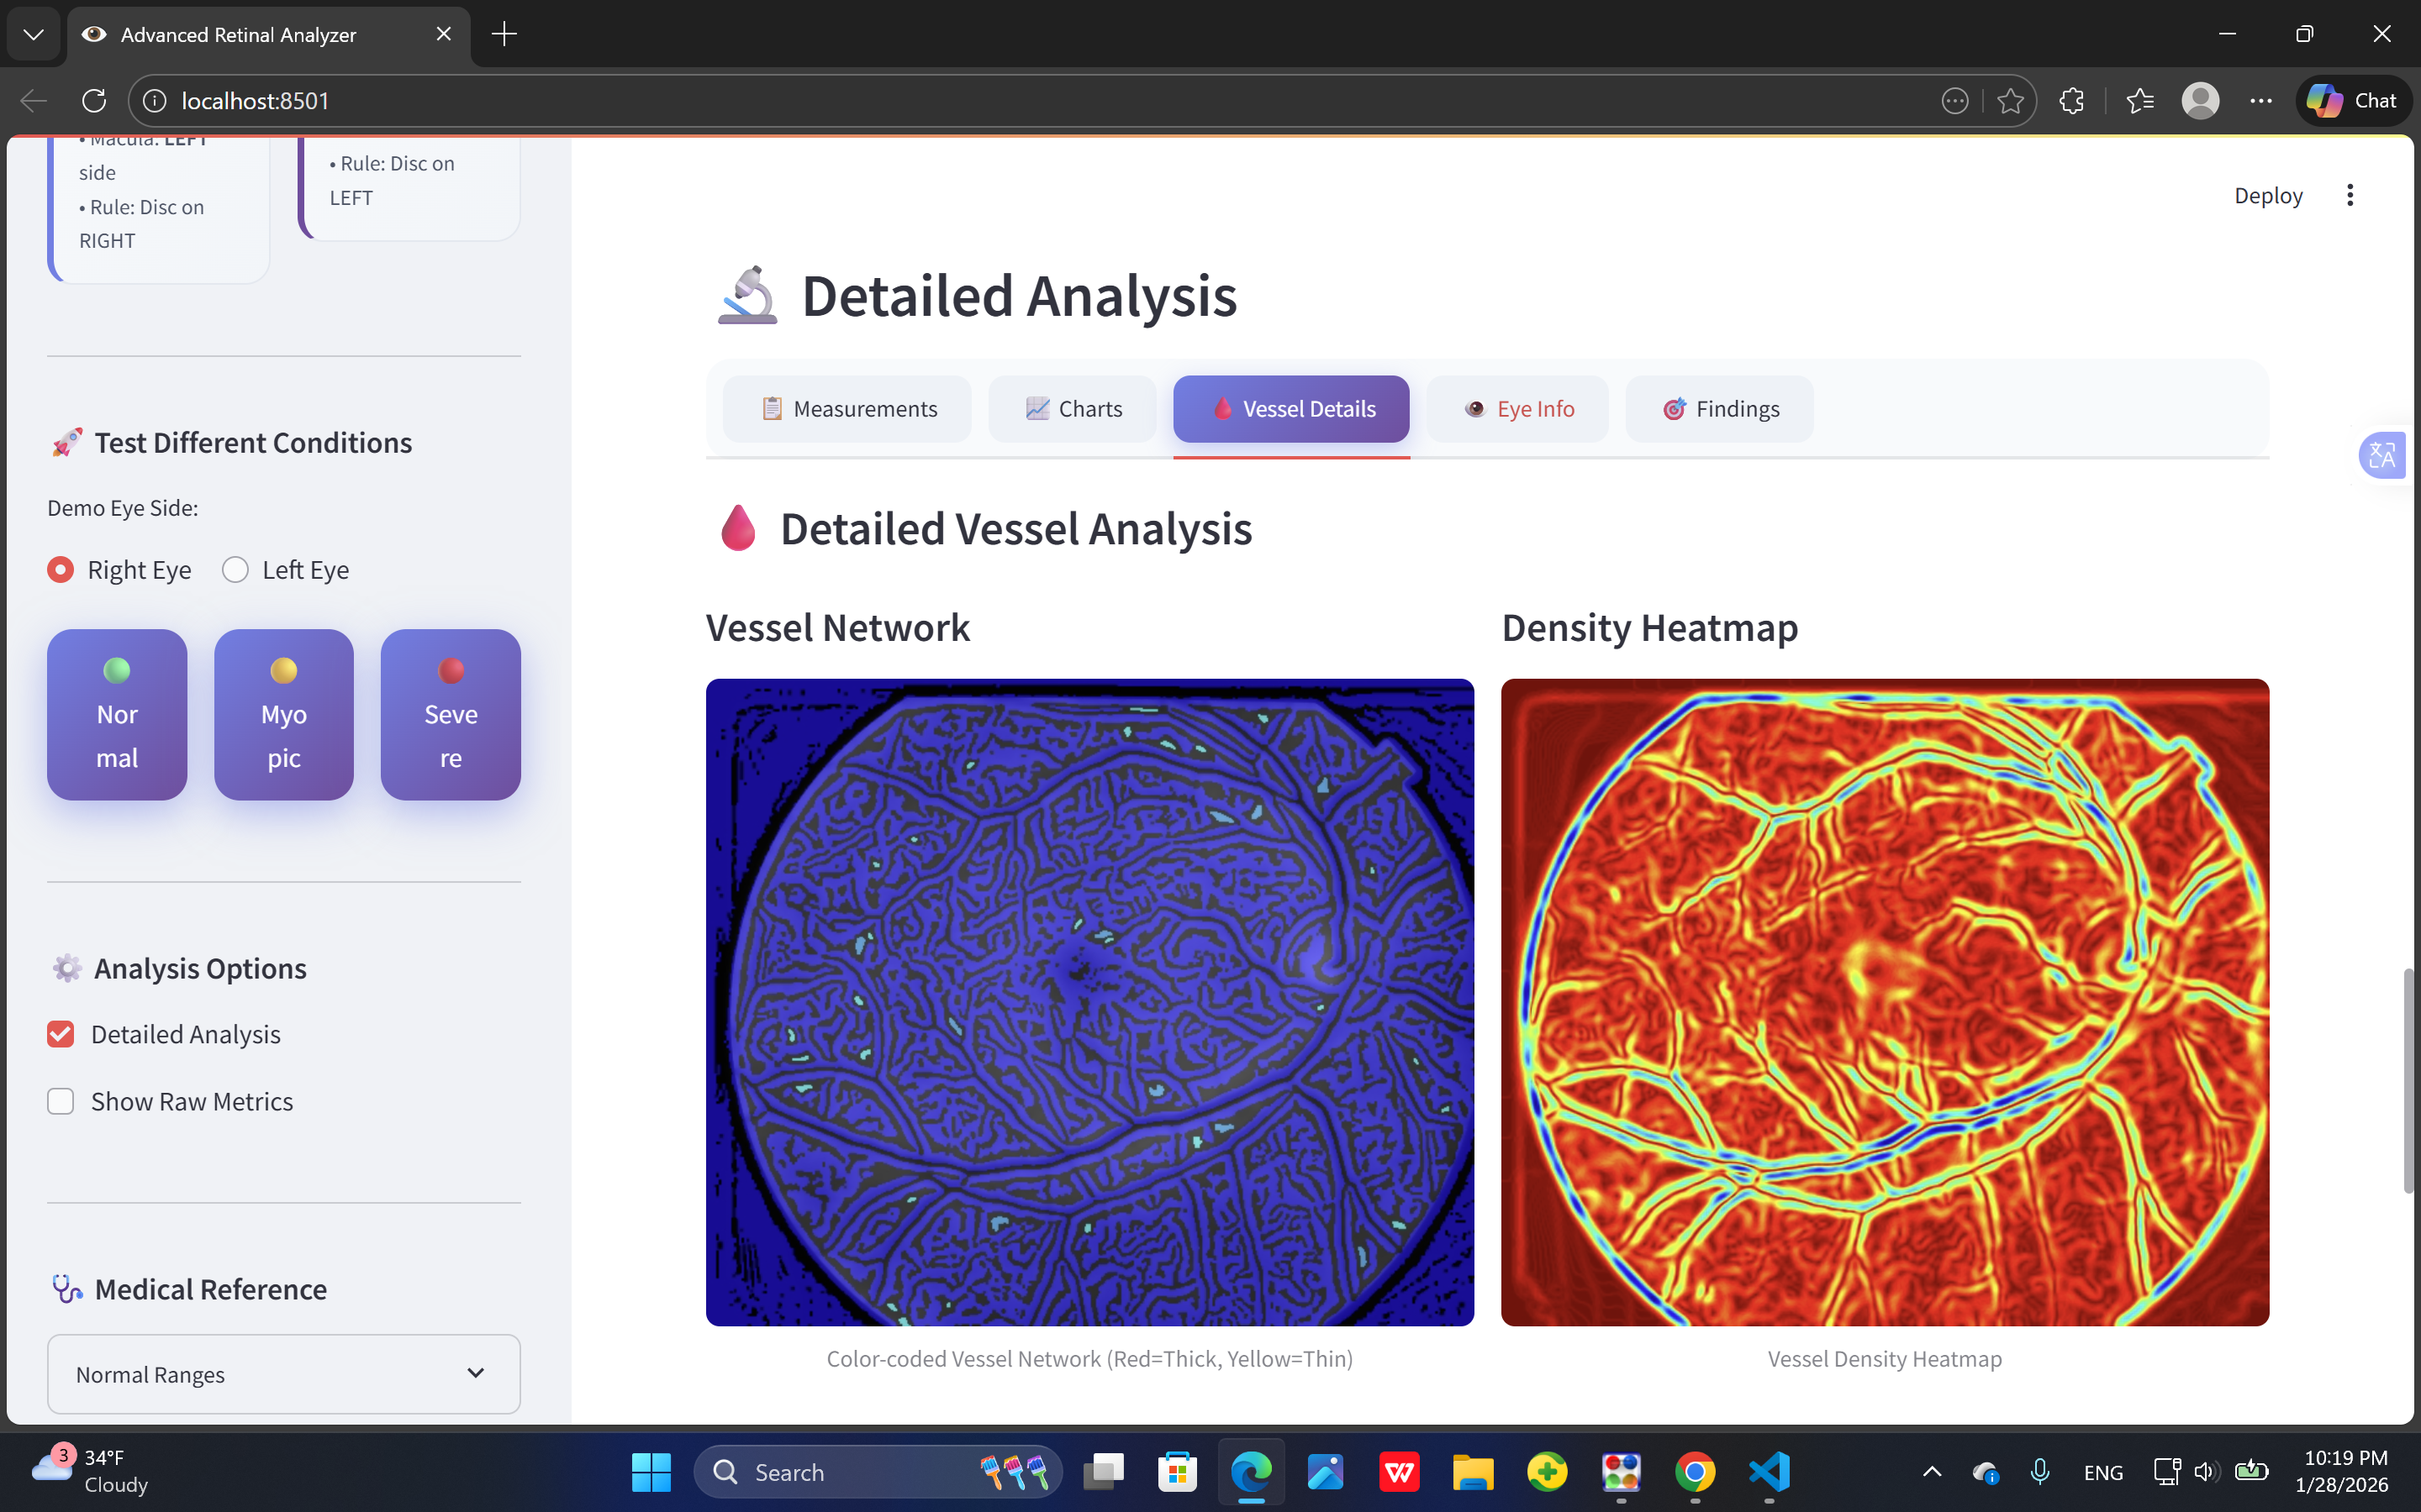Enable the Show Raw Metrics checkbox

click(61, 1101)
